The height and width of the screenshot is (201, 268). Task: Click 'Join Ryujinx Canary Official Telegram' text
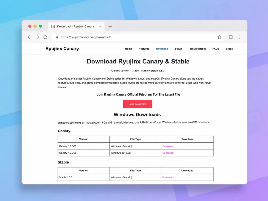[138, 94]
